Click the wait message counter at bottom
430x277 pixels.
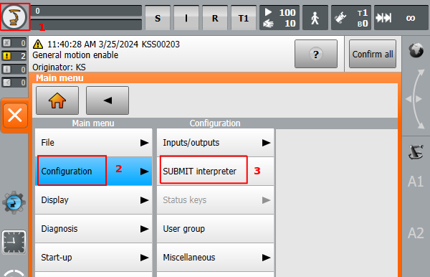pyautogui.click(x=14, y=83)
